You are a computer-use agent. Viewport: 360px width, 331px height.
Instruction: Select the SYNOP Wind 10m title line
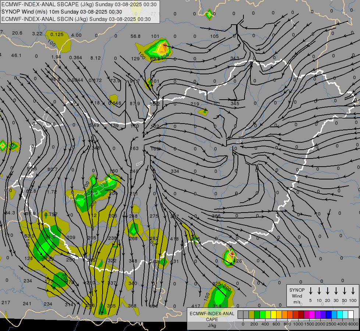click(x=61, y=12)
